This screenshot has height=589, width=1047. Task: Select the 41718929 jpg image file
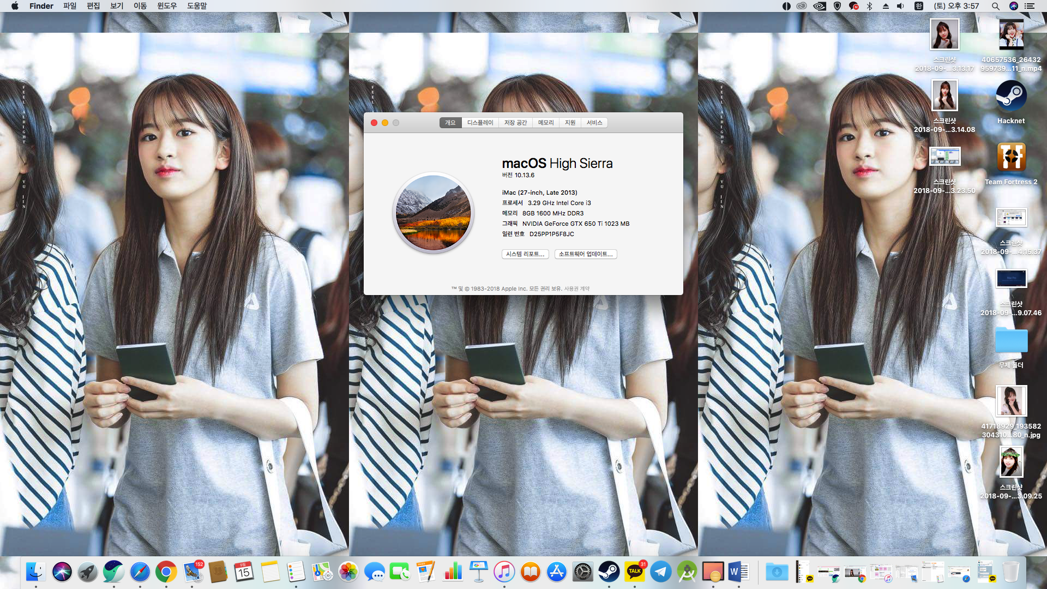(1011, 411)
